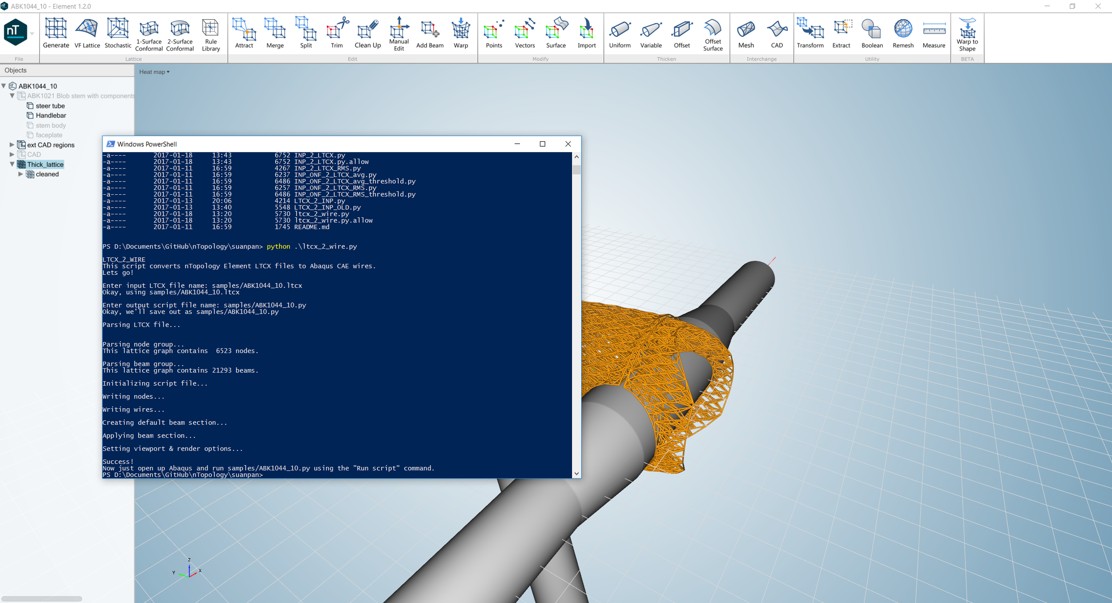This screenshot has width=1112, height=603.
Task: Expand the ext CAD regions node
Action: pos(12,145)
